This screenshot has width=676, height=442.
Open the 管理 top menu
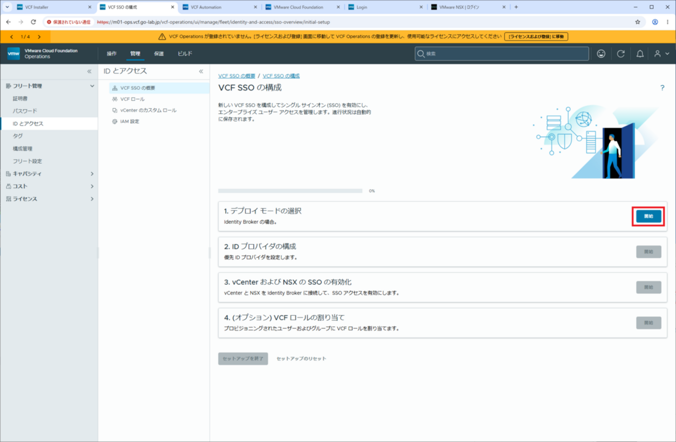pyautogui.click(x=135, y=54)
